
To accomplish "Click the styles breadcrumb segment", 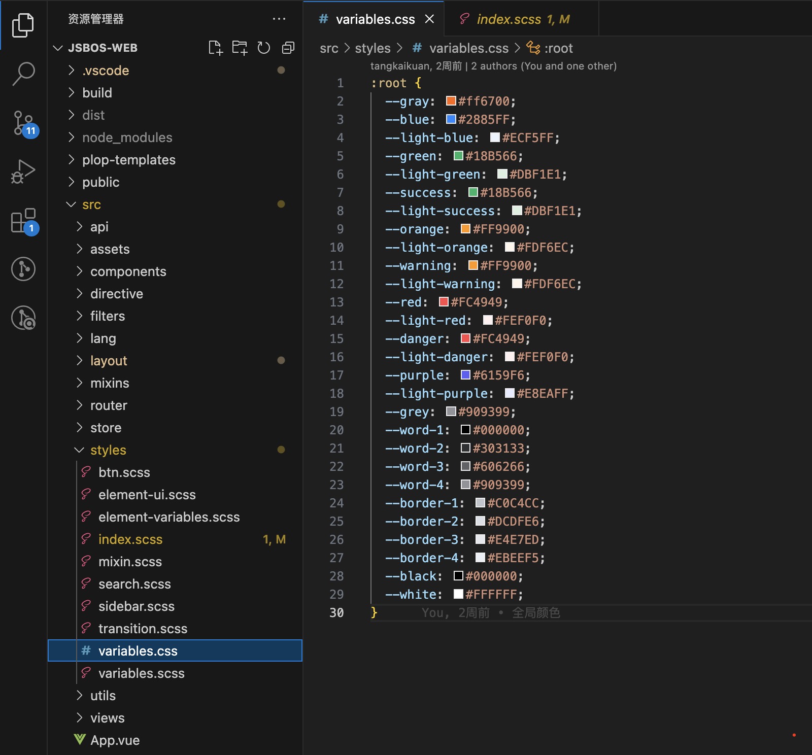I will [373, 48].
